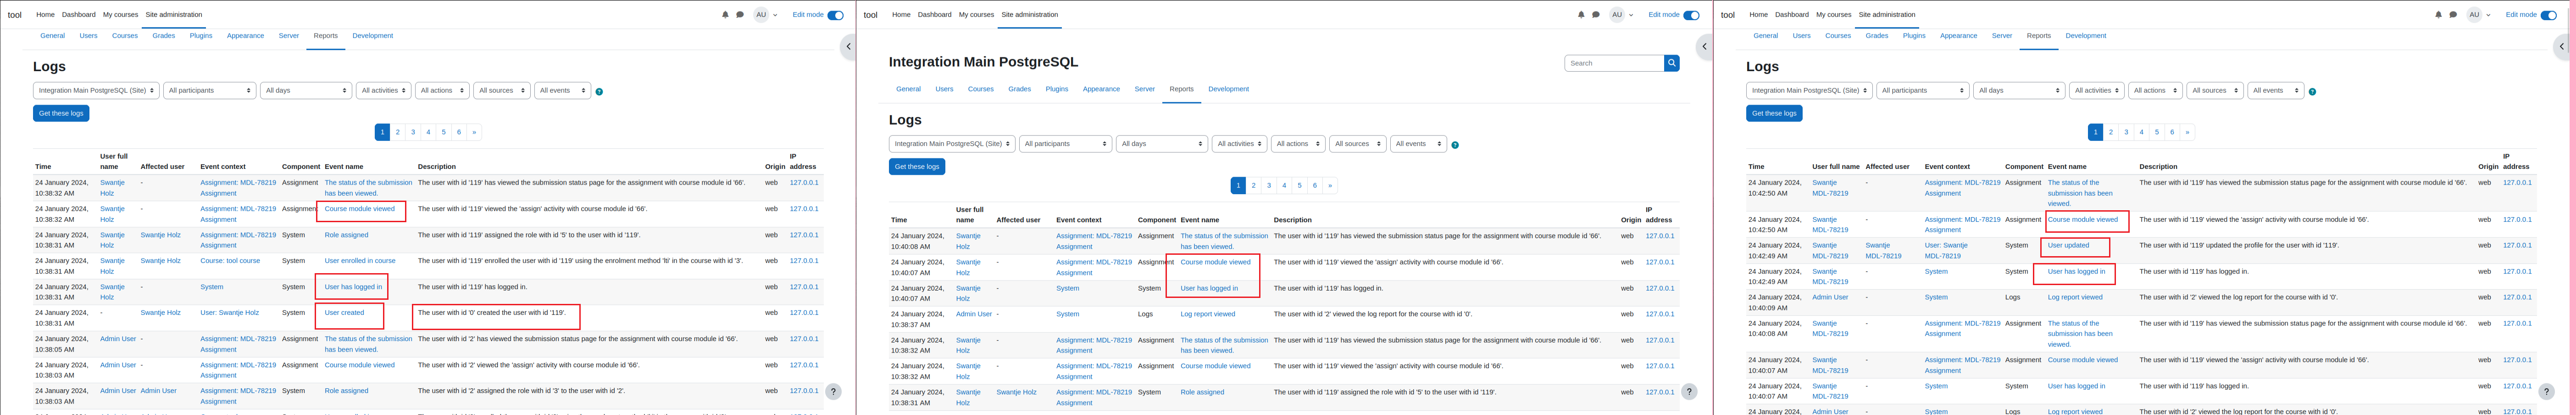Open All days dropdown in right screenshot
This screenshot has height=415, width=2576.
point(2019,90)
